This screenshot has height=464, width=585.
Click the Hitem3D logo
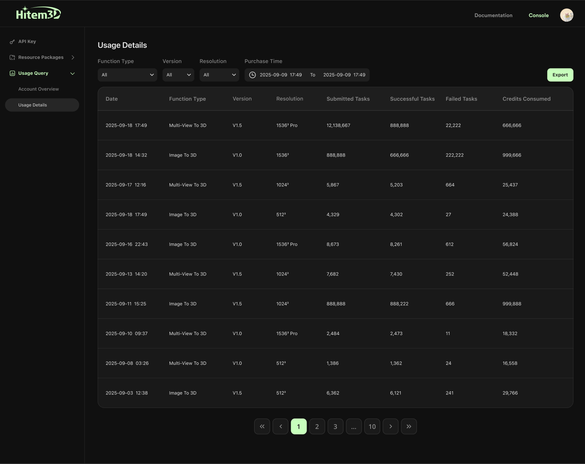click(38, 14)
